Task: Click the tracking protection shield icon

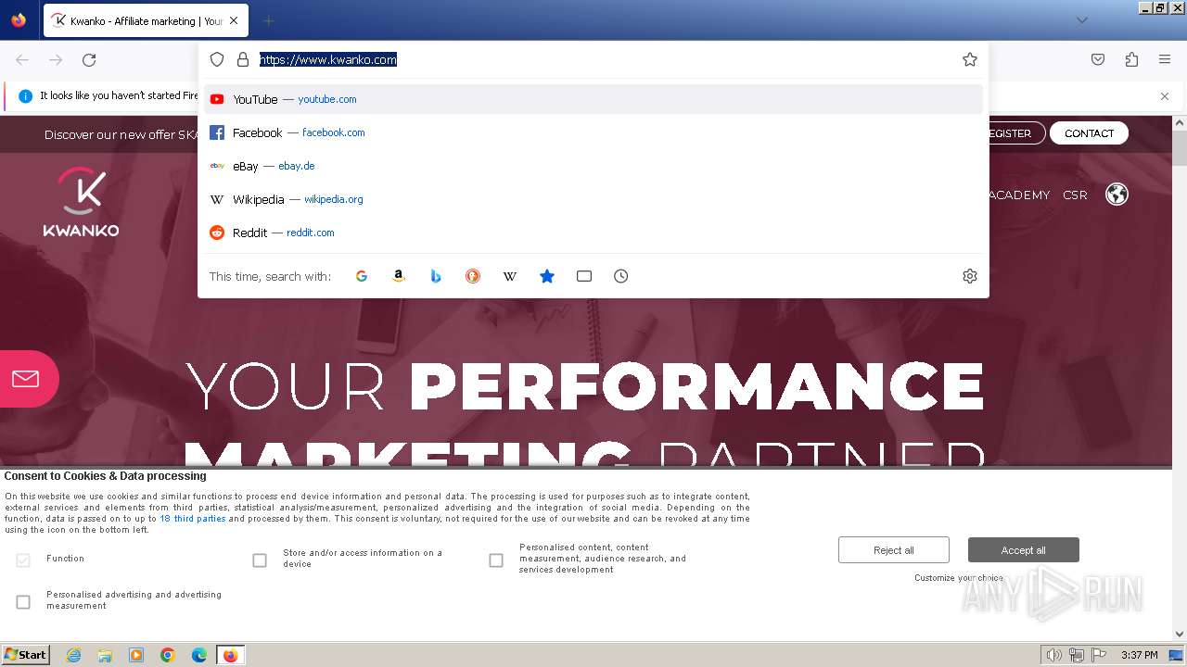Action: (217, 59)
